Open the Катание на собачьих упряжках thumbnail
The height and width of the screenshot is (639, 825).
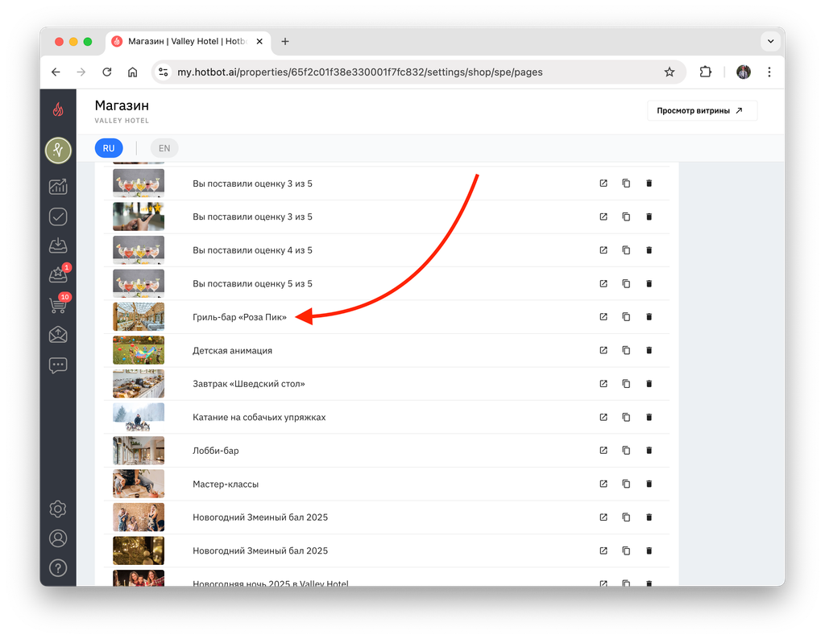[x=139, y=417]
